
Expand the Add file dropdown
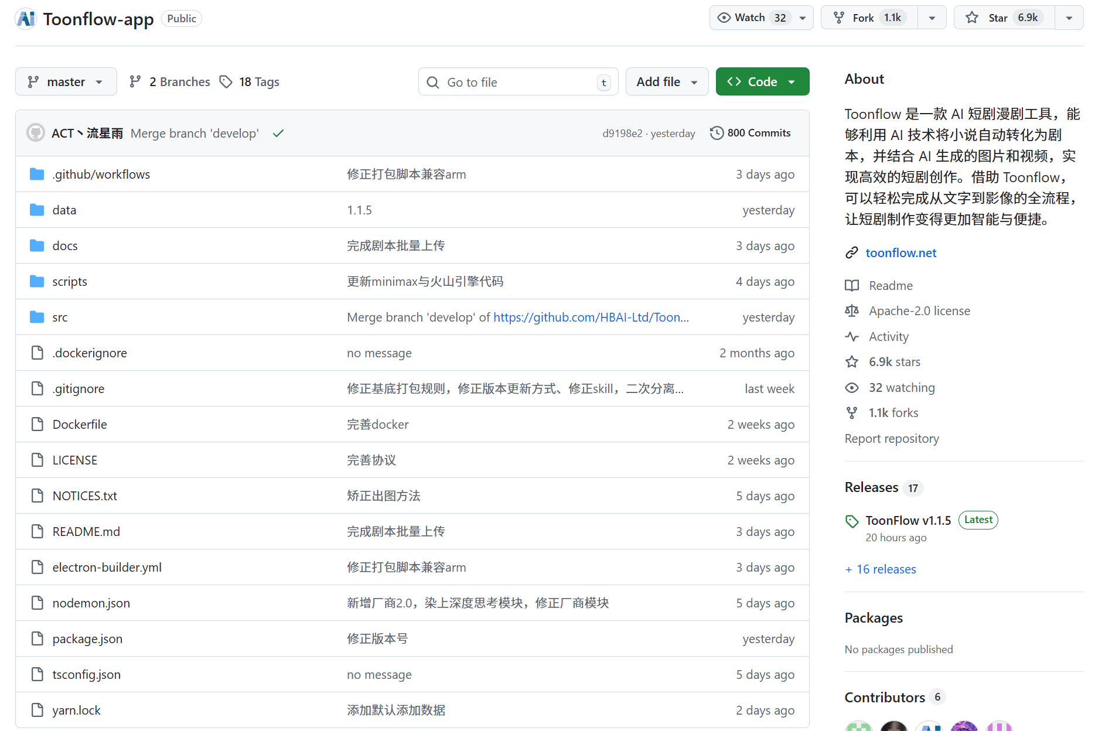[x=667, y=82]
